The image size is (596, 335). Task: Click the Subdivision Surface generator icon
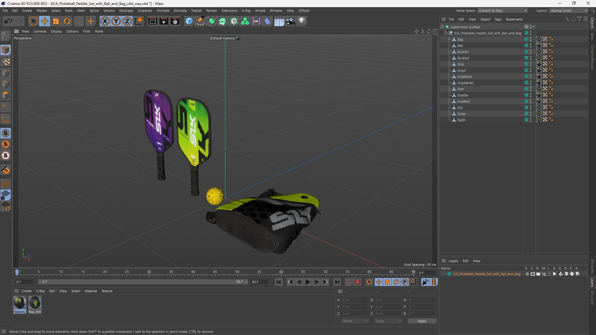pos(212,21)
